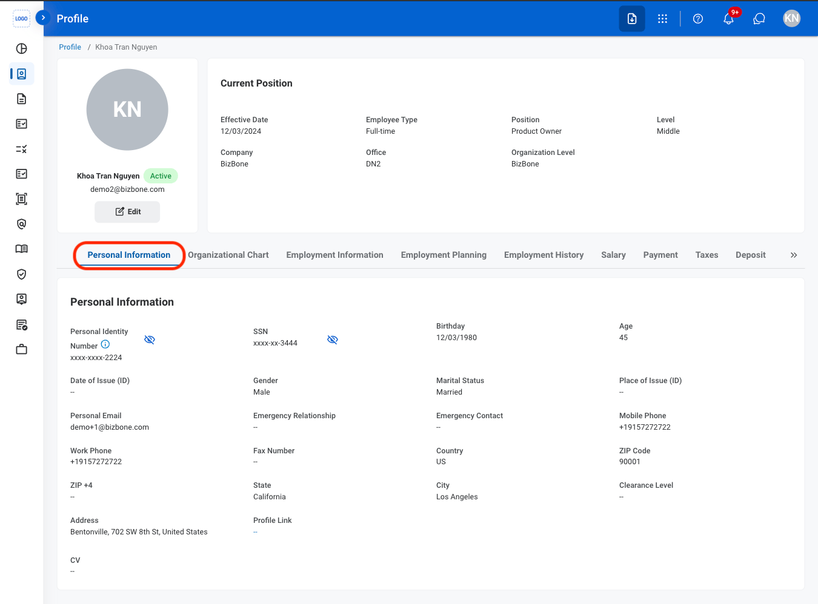Open the pie chart dashboard sidebar icon
The width and height of the screenshot is (818, 604).
(22, 48)
